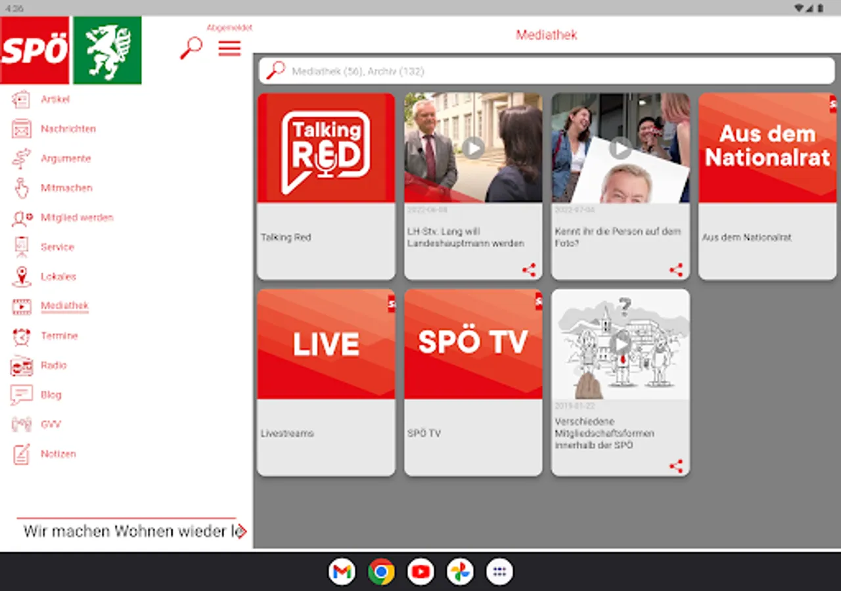
Task: Launch Chrome from the taskbar
Action: point(381,572)
